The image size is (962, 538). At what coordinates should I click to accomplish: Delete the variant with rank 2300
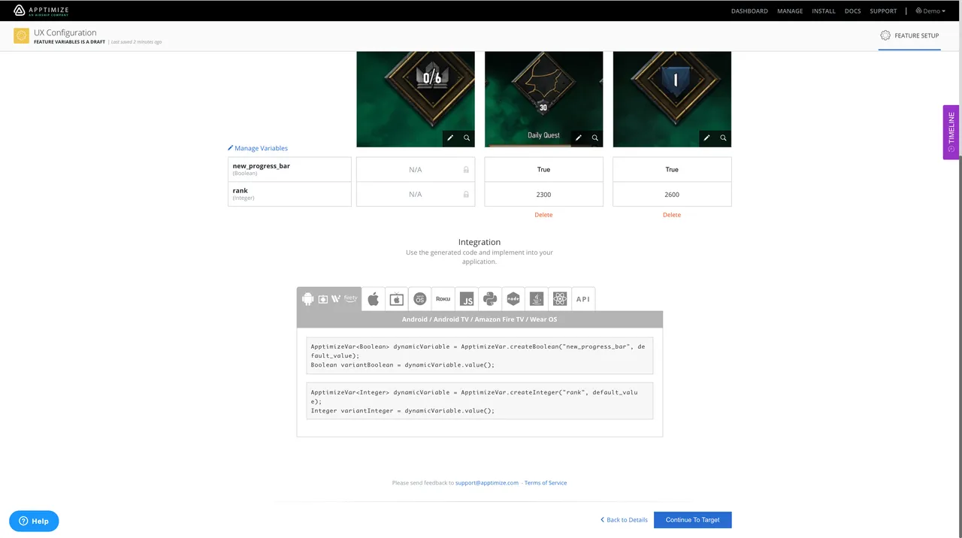click(x=543, y=215)
